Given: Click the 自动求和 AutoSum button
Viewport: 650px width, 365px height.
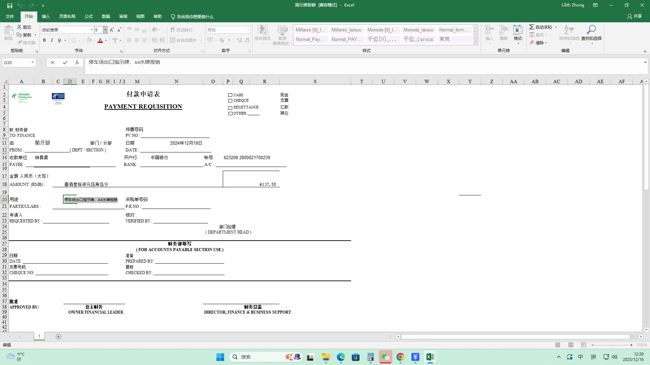Looking at the screenshot, I should click(541, 27).
